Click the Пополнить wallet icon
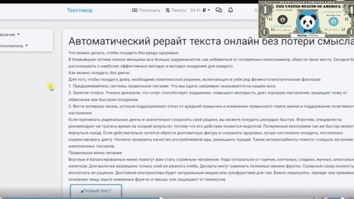Viewport: 354px width, 199px height. 134,10
